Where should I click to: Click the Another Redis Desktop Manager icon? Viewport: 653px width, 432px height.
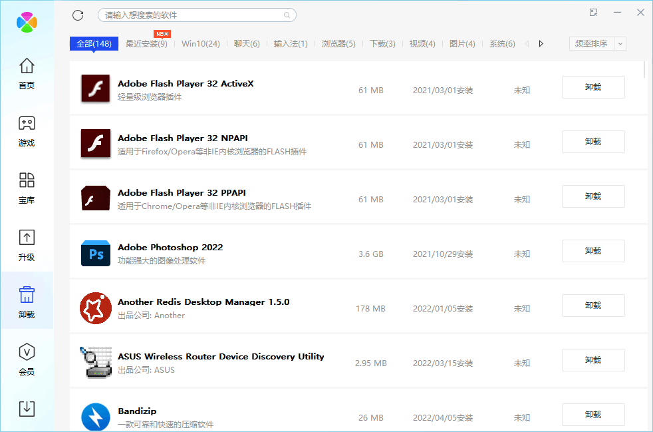[95, 308]
